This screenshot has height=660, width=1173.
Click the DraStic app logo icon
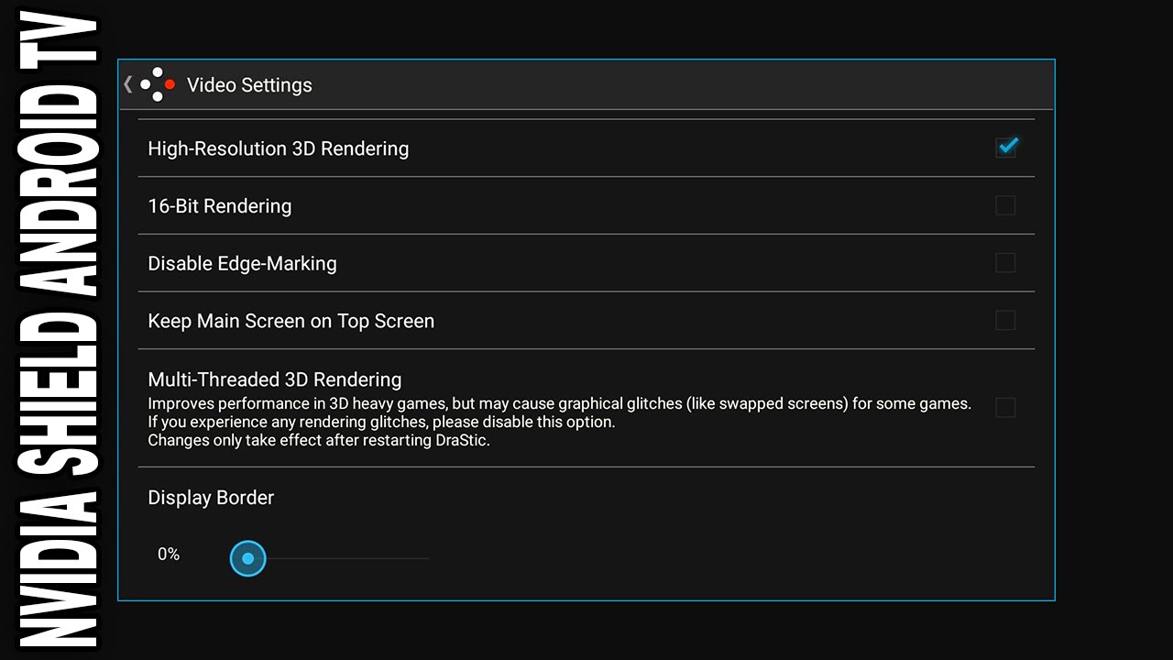point(158,84)
